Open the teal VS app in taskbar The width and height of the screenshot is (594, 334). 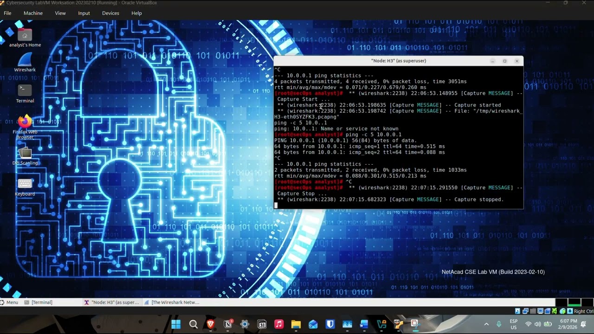coord(381,324)
